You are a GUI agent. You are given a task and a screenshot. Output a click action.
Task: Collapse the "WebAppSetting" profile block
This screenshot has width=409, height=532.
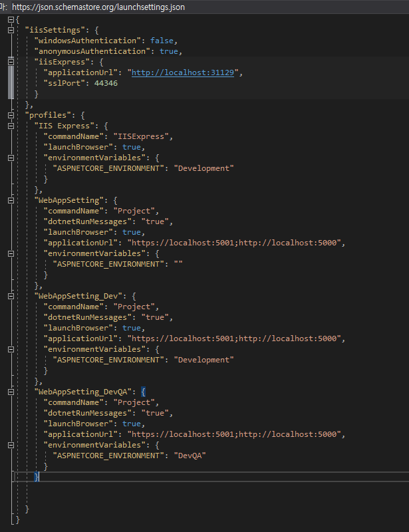[x=11, y=201]
